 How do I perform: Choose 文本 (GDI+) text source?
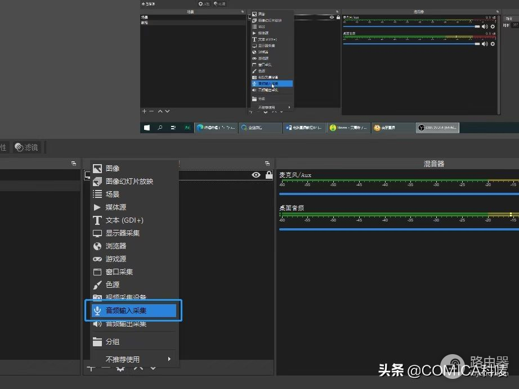124,220
